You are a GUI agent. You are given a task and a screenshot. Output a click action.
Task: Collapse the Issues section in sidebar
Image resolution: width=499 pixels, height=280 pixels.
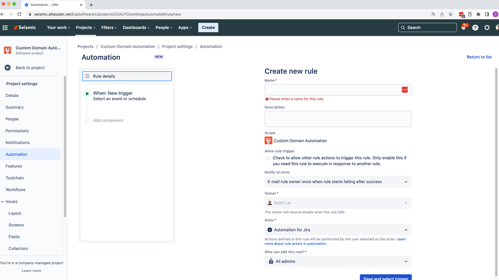2,201
